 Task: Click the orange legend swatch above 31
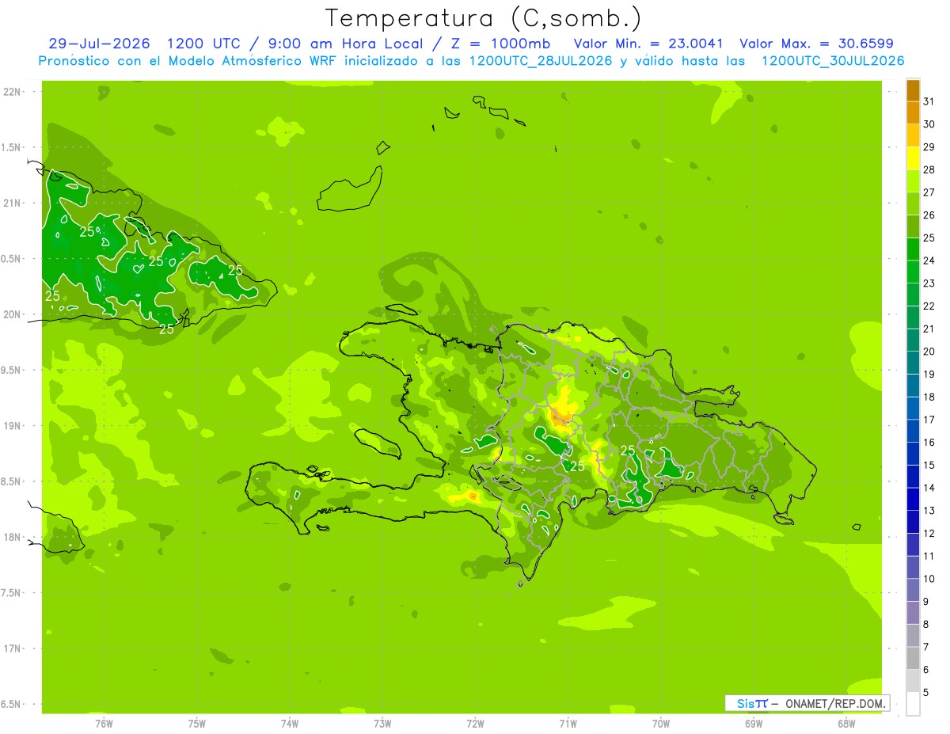[x=913, y=90]
